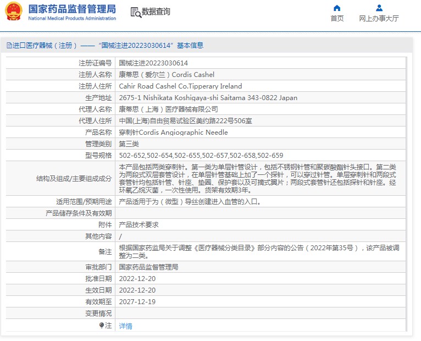Image resolution: width=421 pixels, height=341 pixels.
Task: Open 详情 details link
Action: coord(126,326)
